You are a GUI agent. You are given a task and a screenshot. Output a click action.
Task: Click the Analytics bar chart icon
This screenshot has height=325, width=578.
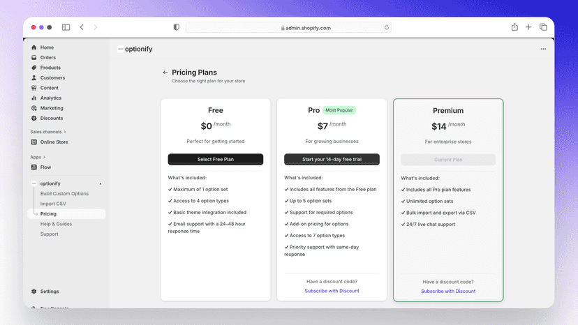pyautogui.click(x=34, y=98)
